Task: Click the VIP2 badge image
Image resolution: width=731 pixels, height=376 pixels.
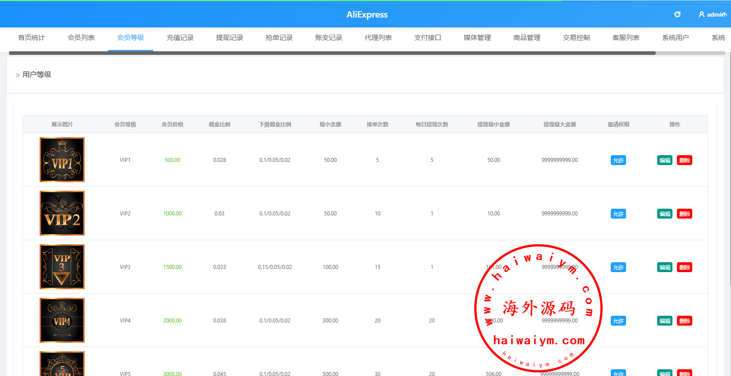Action: [x=62, y=213]
